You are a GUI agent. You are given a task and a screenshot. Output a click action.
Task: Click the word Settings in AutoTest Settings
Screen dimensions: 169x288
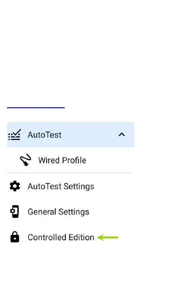(x=79, y=187)
